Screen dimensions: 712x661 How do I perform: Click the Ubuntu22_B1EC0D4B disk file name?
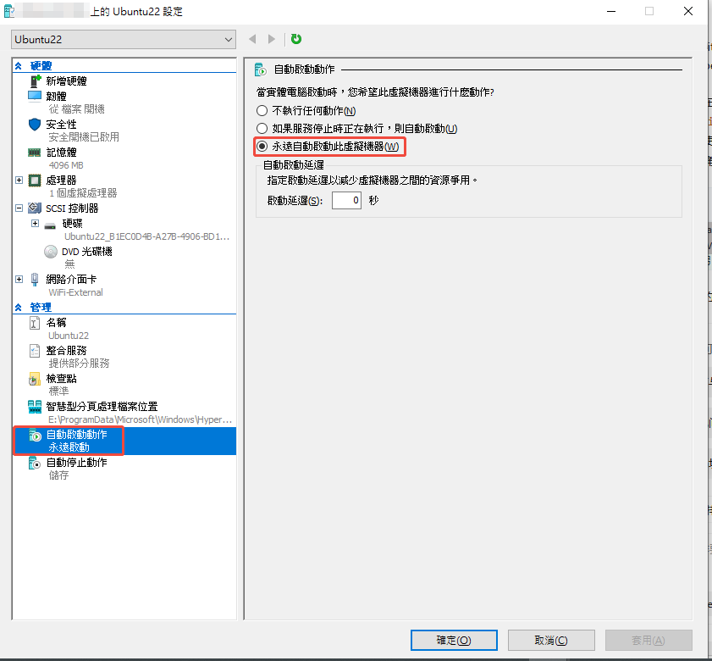coord(147,236)
